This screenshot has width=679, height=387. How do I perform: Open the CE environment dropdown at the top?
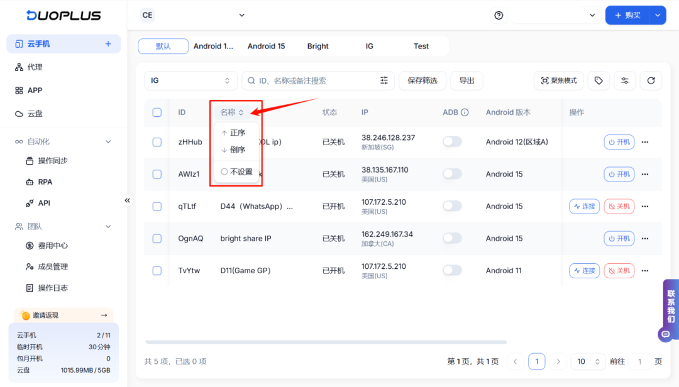[195, 14]
